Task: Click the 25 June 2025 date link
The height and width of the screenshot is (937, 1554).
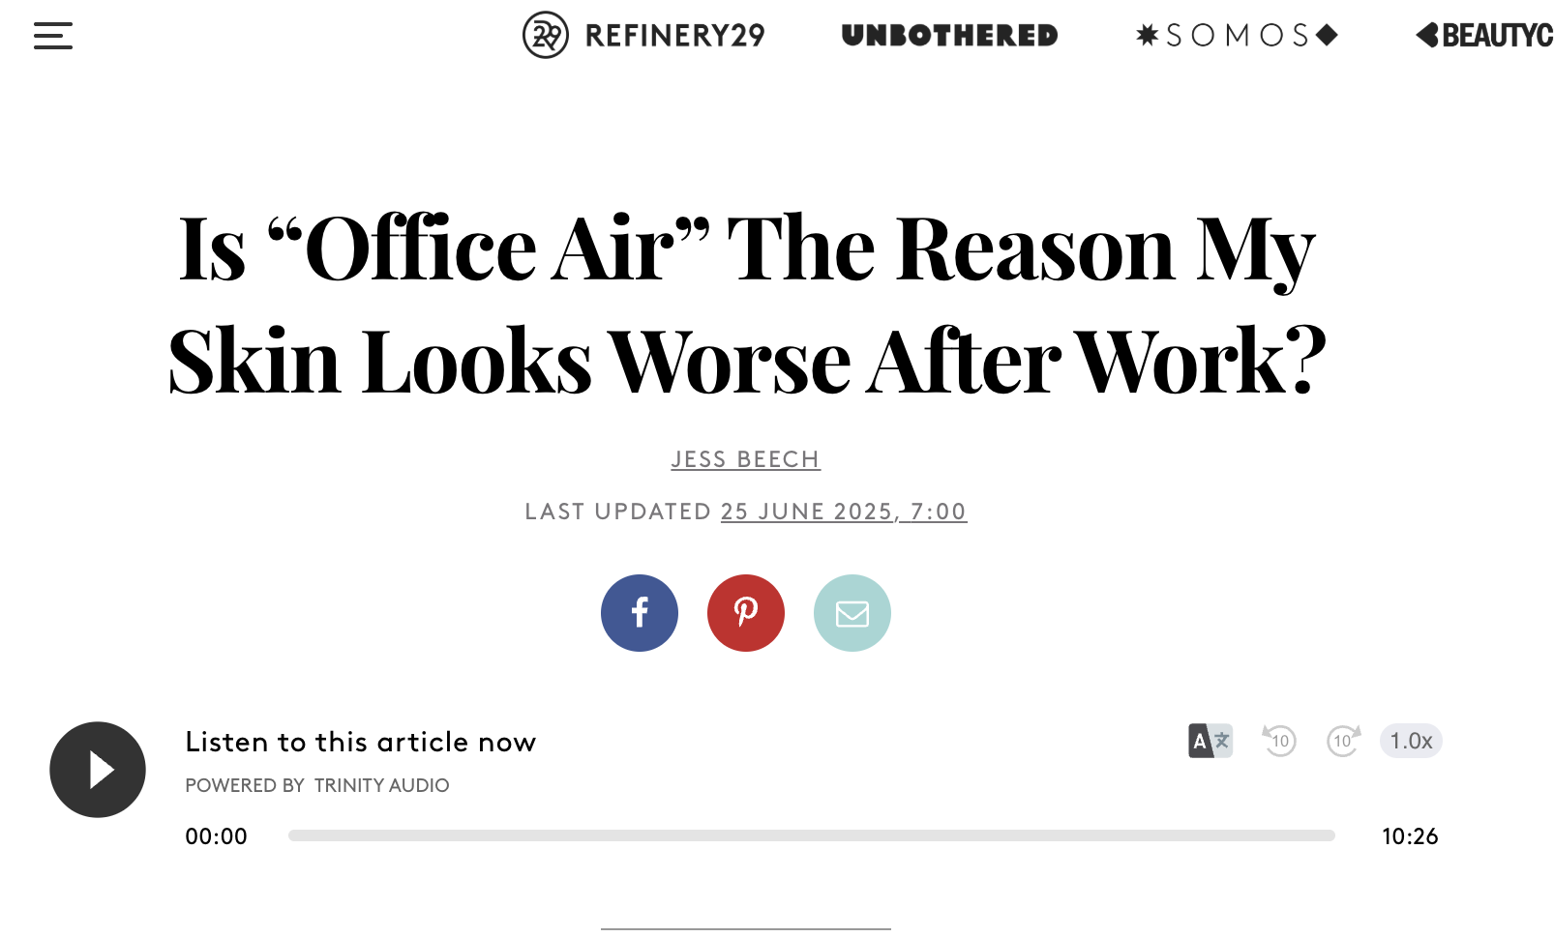Action: click(844, 512)
